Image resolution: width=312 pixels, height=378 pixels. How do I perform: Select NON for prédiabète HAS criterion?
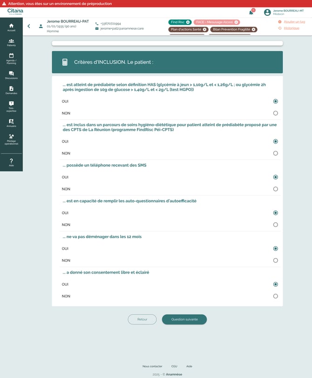pyautogui.click(x=276, y=113)
